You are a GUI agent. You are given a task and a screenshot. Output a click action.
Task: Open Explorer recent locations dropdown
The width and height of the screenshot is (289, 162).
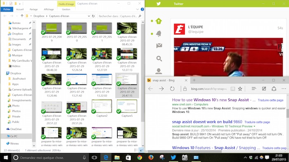pyautogui.click(x=17, y=16)
